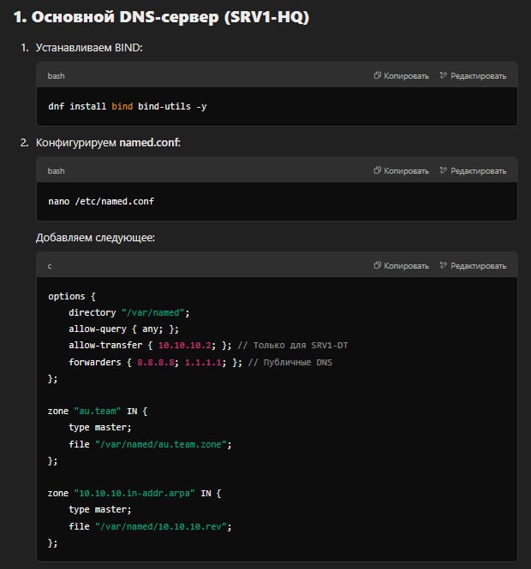
Task: Click the "c" language label
Action: pyautogui.click(x=50, y=266)
